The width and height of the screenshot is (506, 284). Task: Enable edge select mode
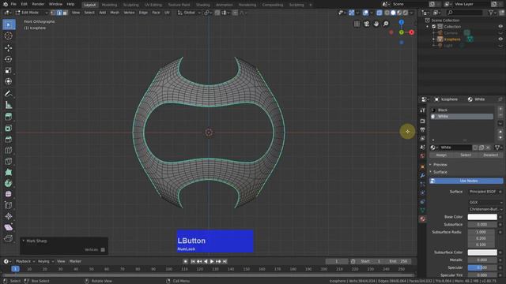[59, 13]
